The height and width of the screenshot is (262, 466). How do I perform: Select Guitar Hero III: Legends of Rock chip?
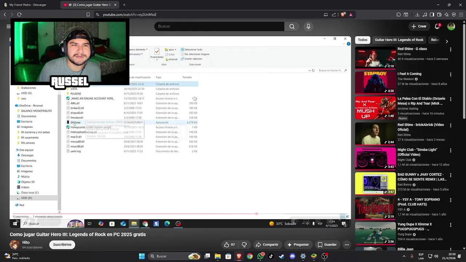tap(399, 40)
